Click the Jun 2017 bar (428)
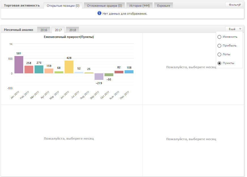The width and height of the screenshot is (247, 177). (x=69, y=67)
